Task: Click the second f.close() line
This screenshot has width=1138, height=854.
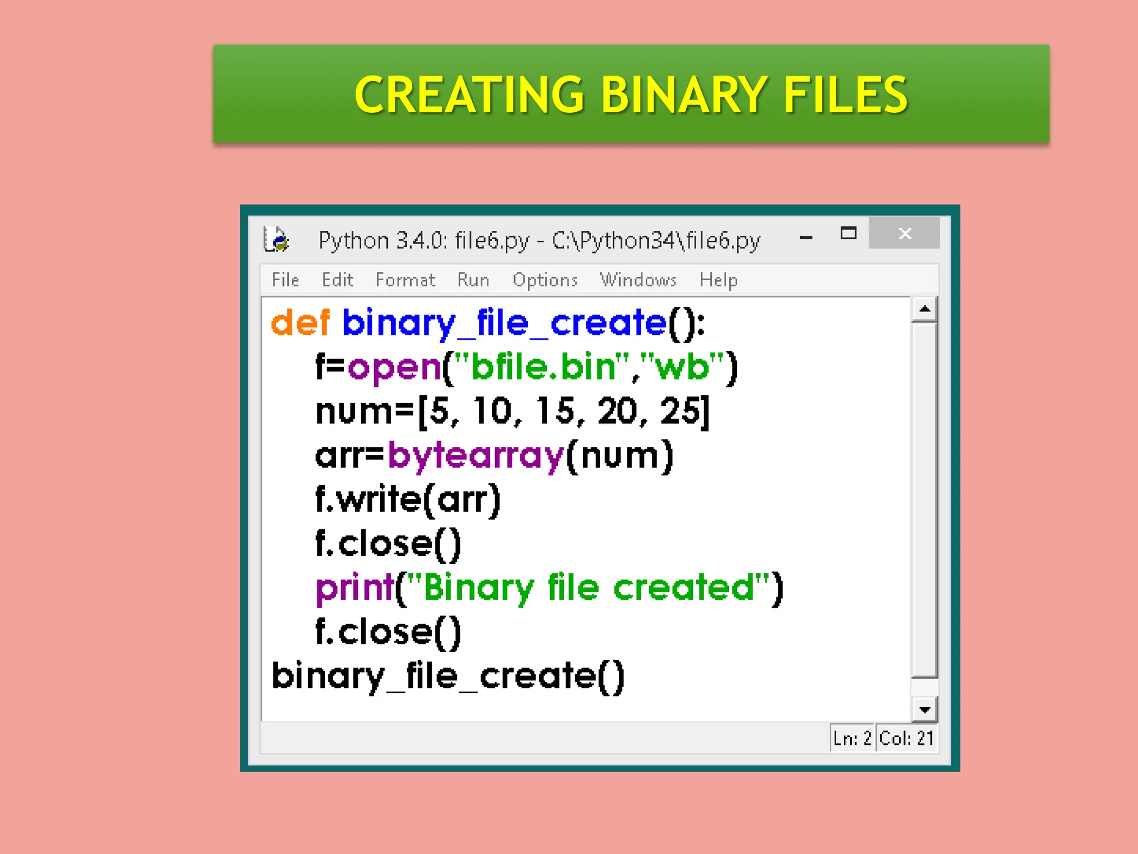Action: tap(388, 632)
